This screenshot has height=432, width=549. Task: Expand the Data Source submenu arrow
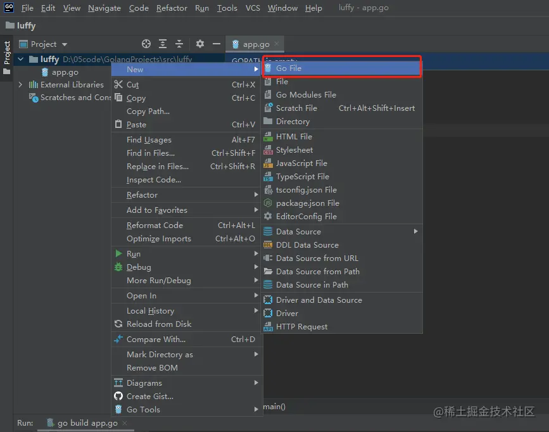coord(415,231)
